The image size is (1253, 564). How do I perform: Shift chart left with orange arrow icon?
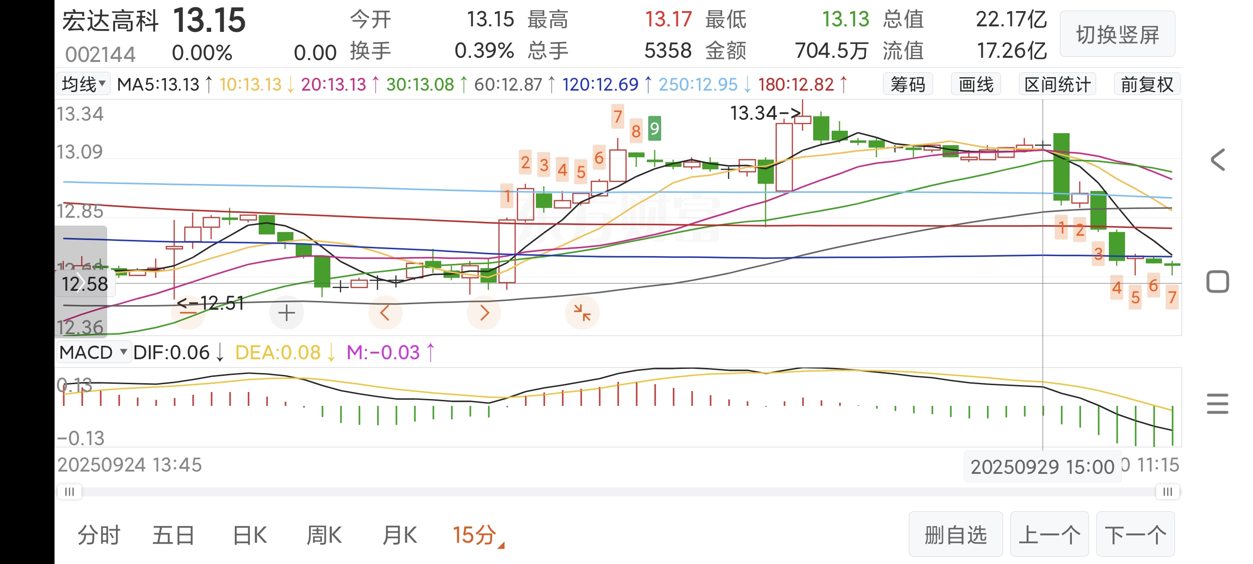click(385, 313)
